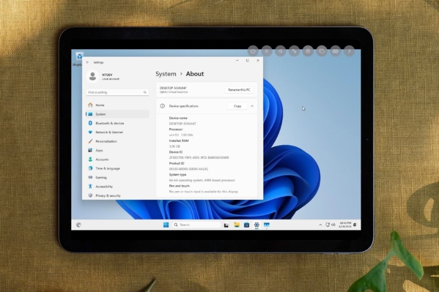Pause the virtual machine

tap(267, 51)
